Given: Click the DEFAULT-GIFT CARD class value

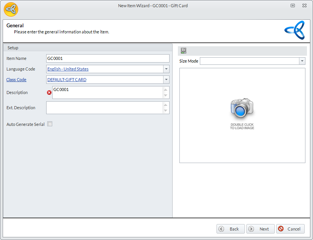Looking at the screenshot, I should coord(67,80).
